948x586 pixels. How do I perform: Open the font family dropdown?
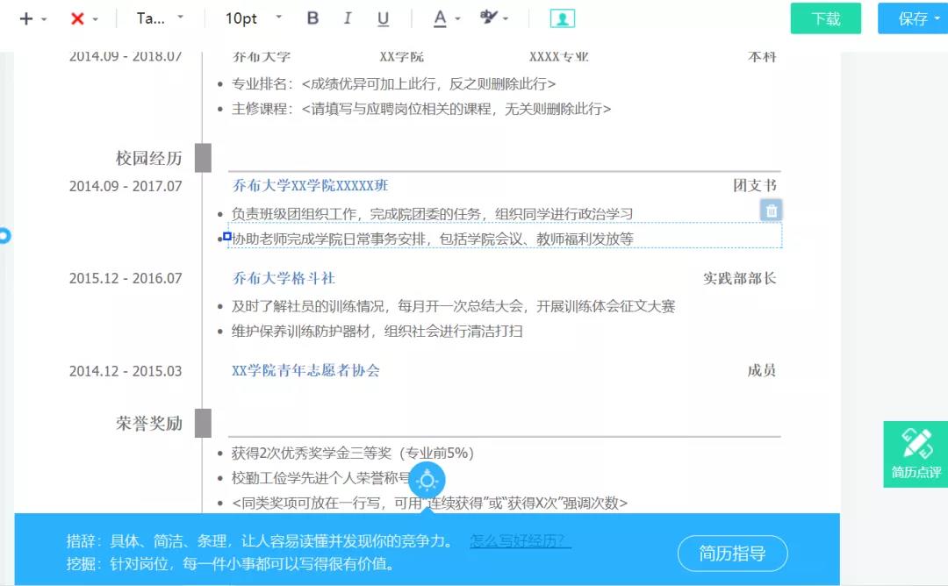coord(160,18)
